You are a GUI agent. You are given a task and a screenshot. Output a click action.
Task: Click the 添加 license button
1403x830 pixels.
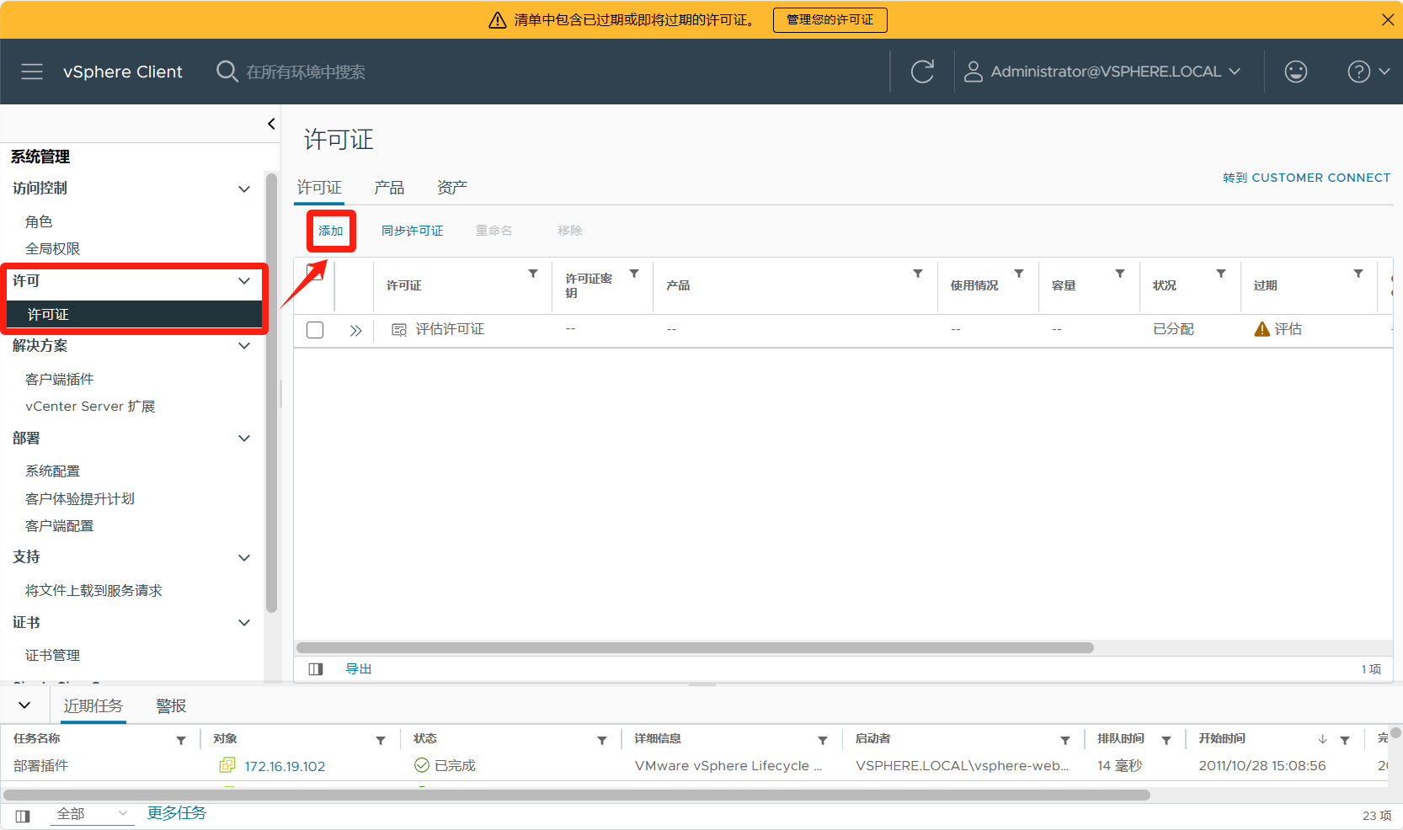tap(331, 231)
